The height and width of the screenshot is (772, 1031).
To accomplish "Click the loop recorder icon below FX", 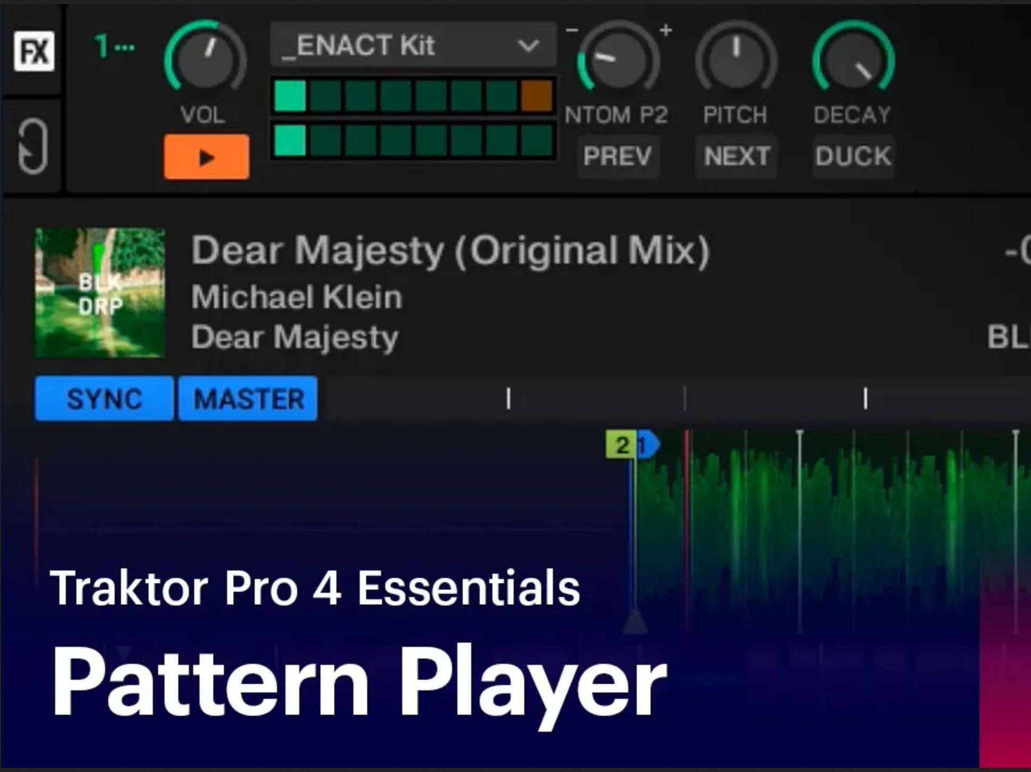I will 33,147.
